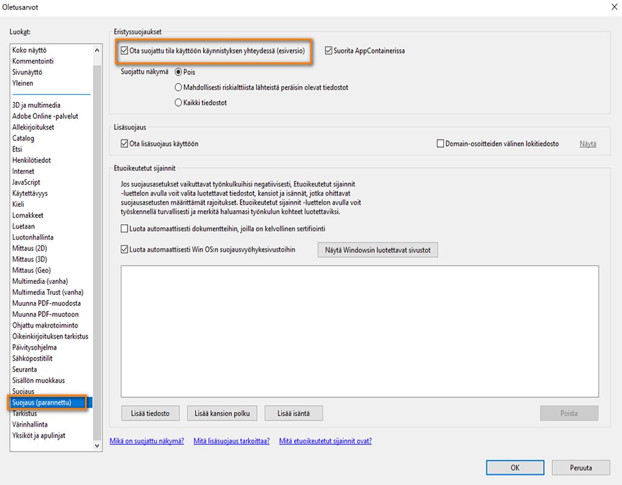Click the 'Lisää tiedosto' button

tap(151, 413)
